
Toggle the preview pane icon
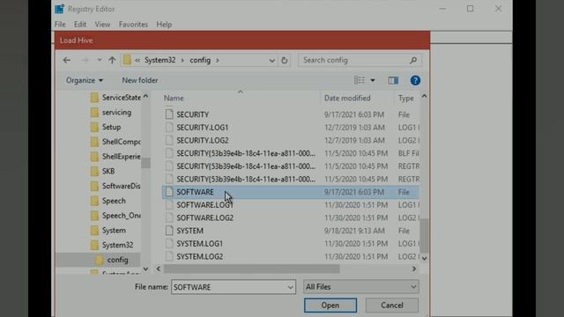(393, 80)
